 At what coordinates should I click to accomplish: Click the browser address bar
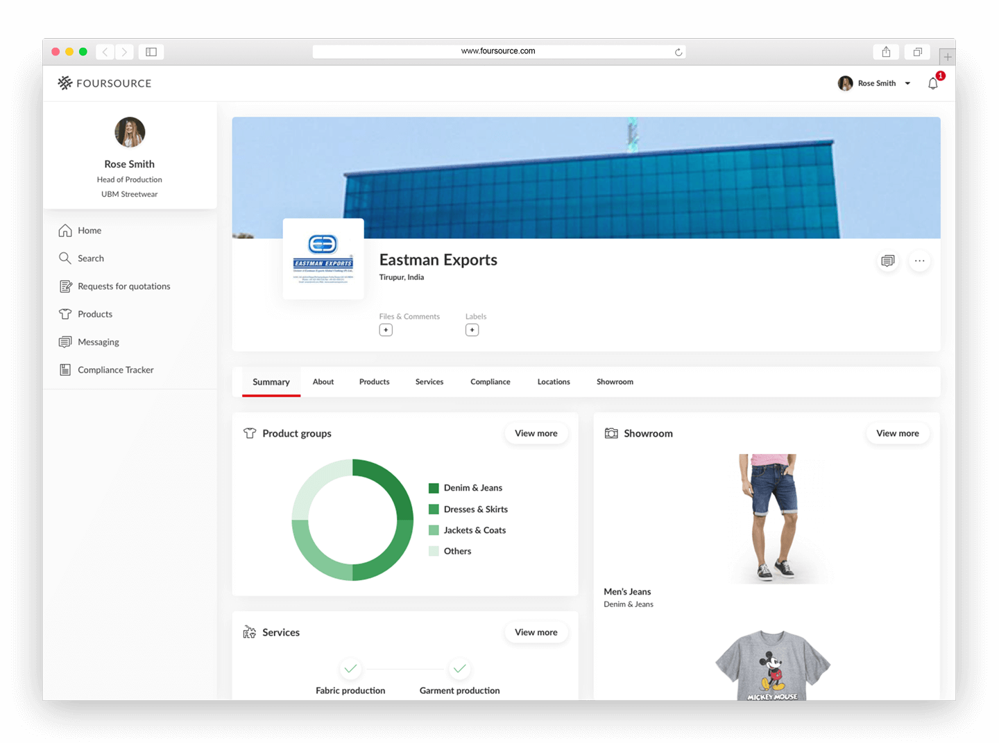(498, 51)
